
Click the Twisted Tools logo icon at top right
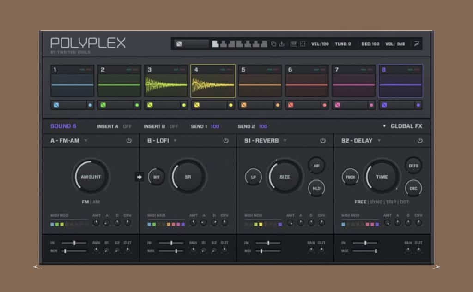[416, 44]
